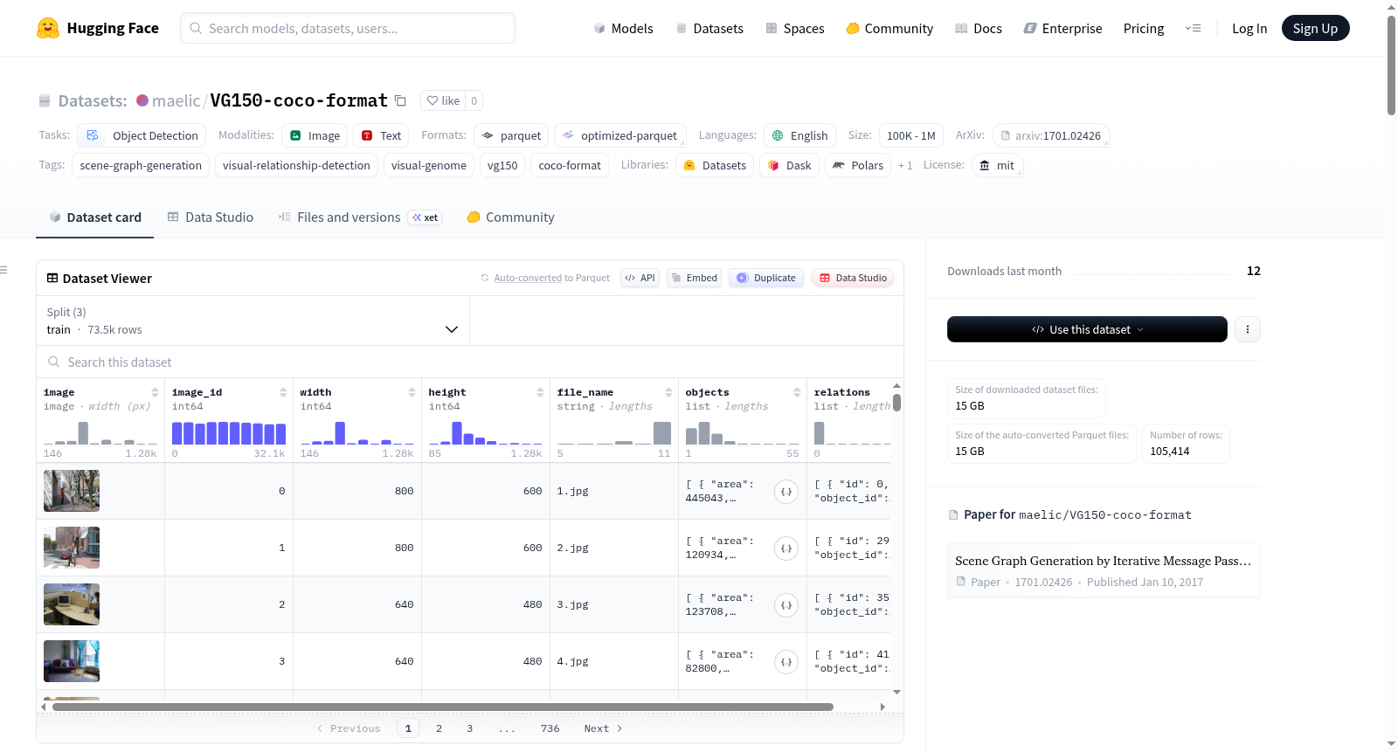Click the Hugging Face logo icon
The width and height of the screenshot is (1398, 752).
point(48,28)
